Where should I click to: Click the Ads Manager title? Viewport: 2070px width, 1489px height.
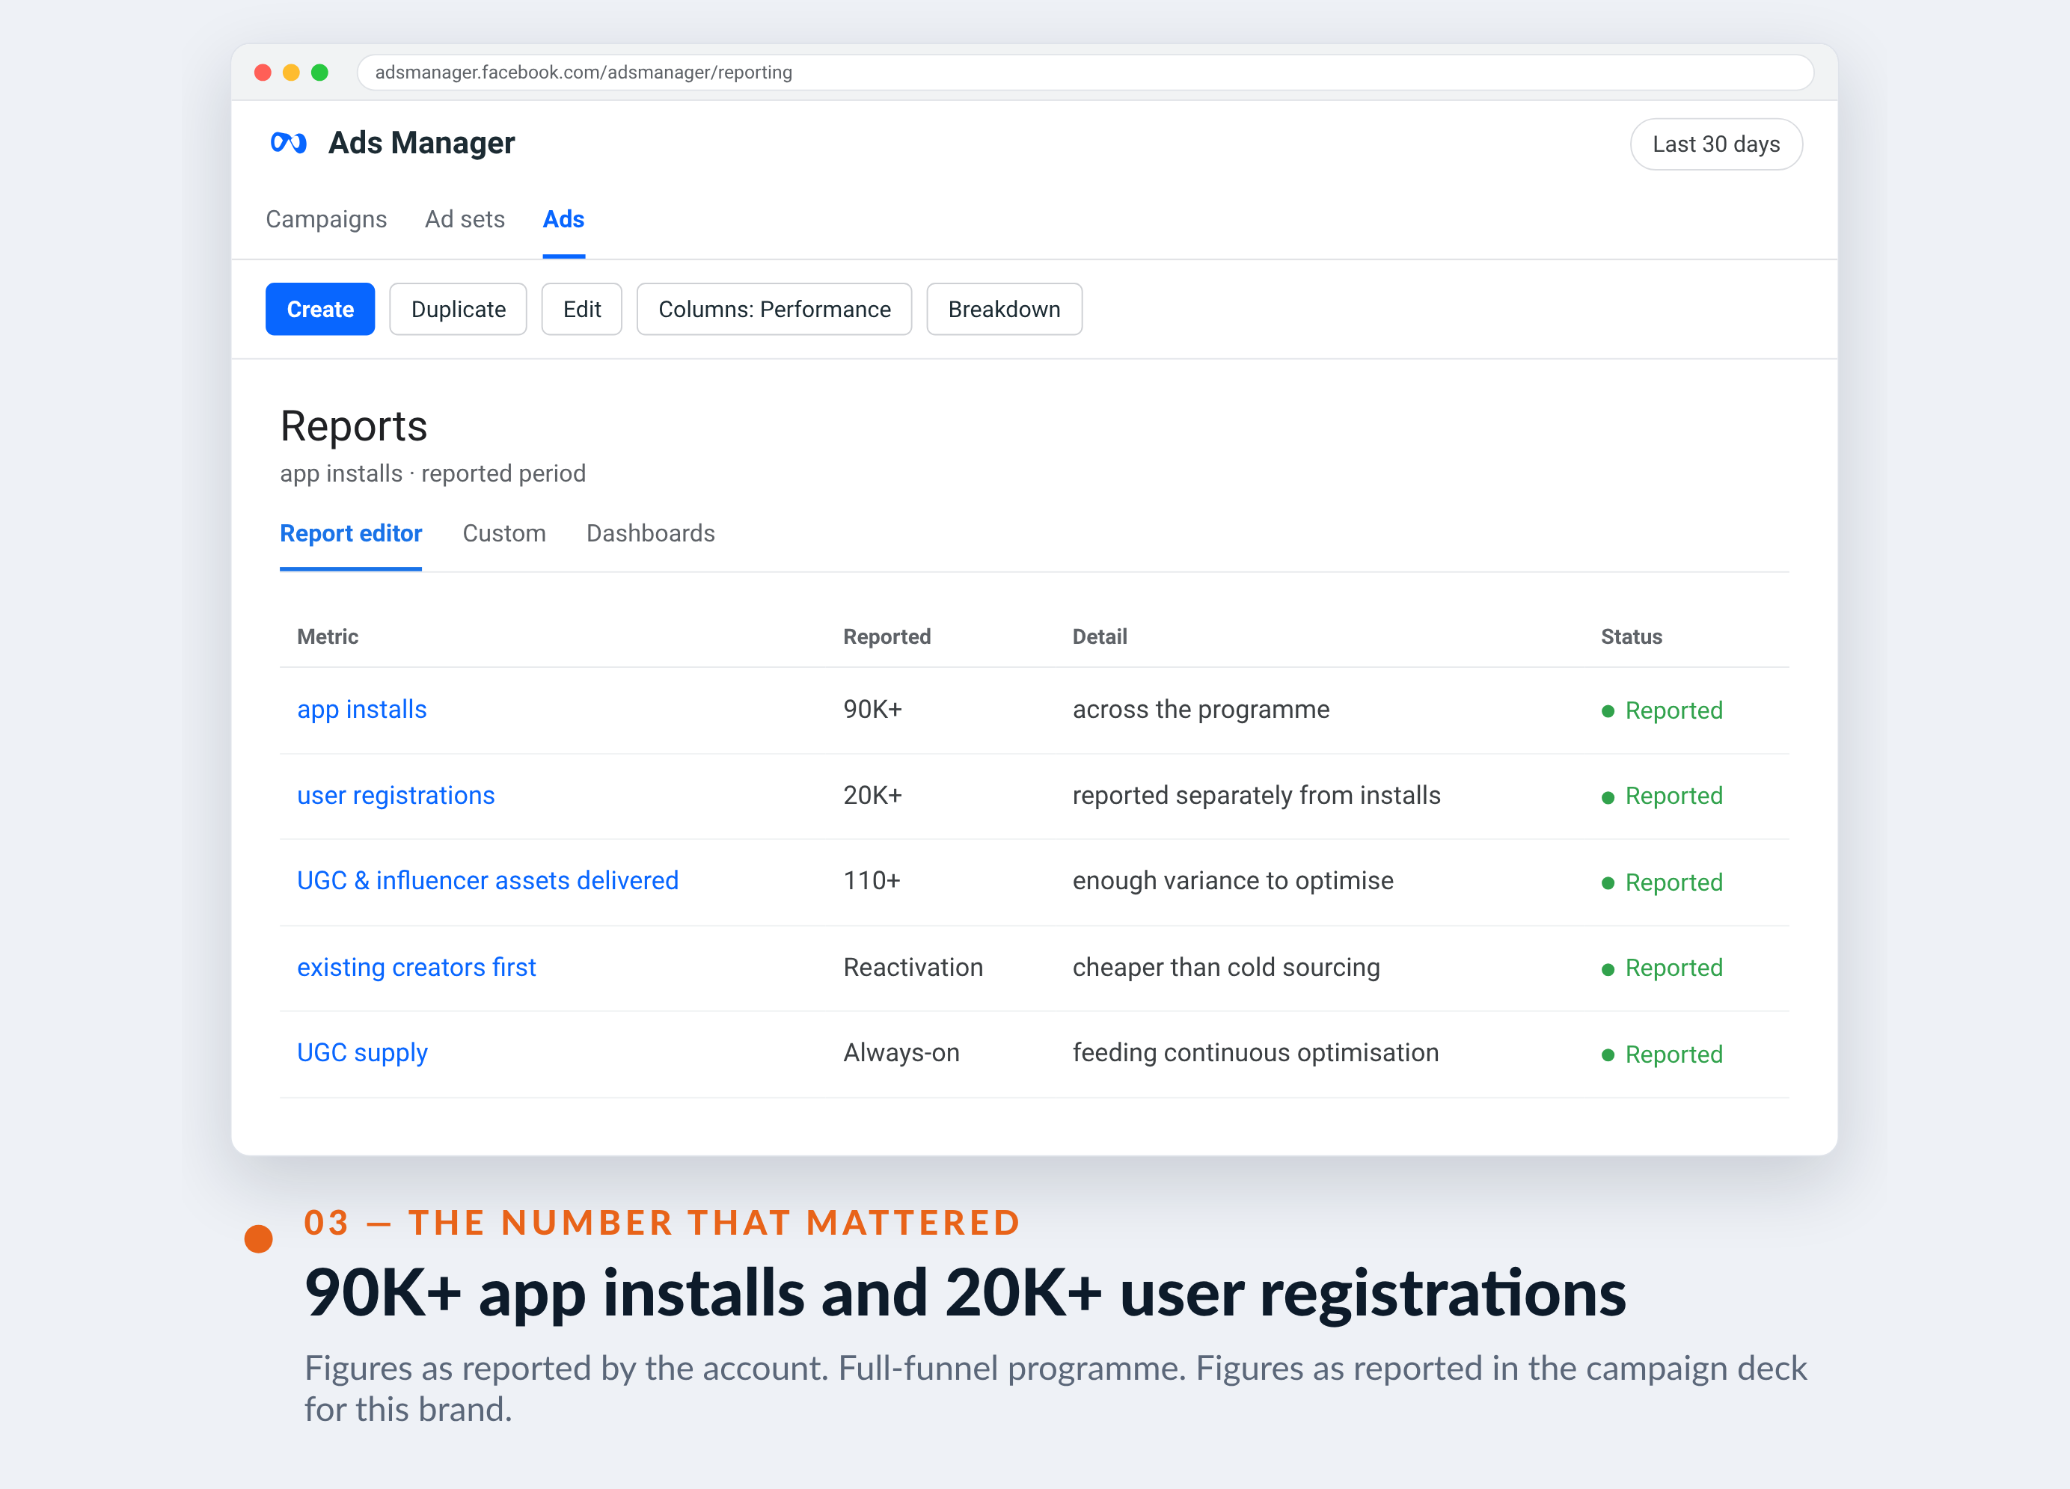click(422, 144)
